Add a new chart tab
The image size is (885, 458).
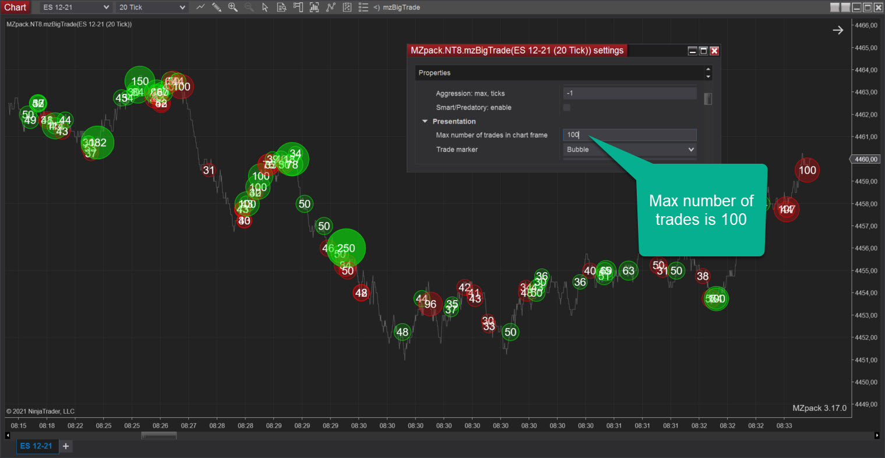coord(66,446)
